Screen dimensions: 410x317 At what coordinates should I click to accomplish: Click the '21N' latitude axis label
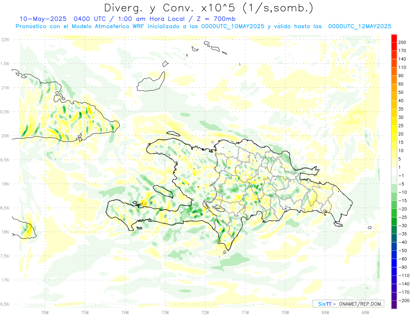click(5, 88)
